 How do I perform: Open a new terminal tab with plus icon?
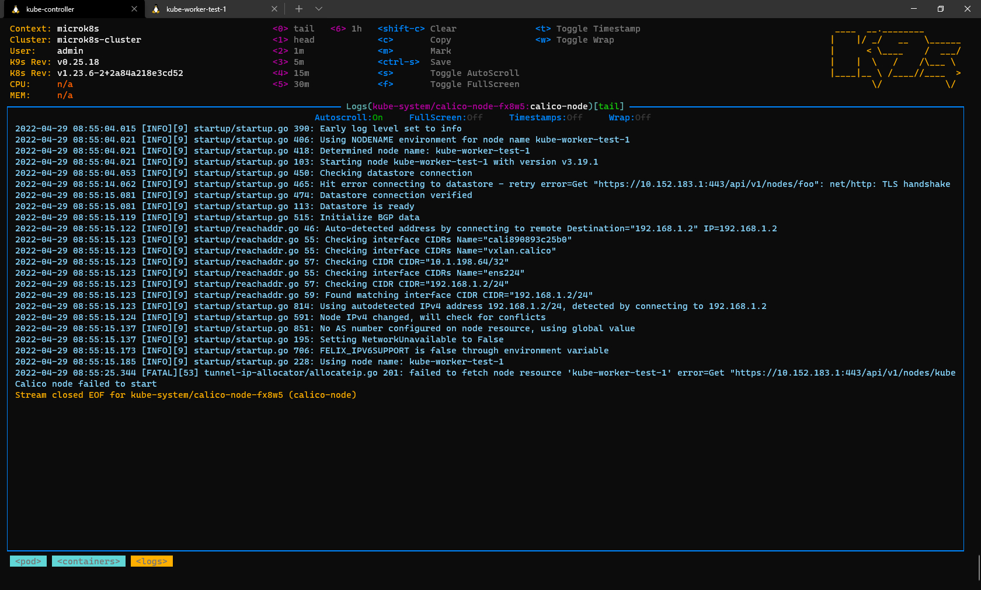pyautogui.click(x=298, y=9)
